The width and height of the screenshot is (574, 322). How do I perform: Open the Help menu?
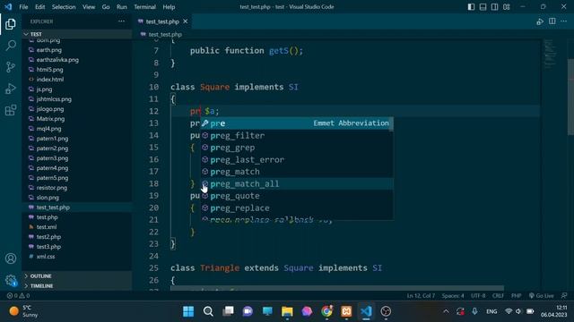pos(169,7)
